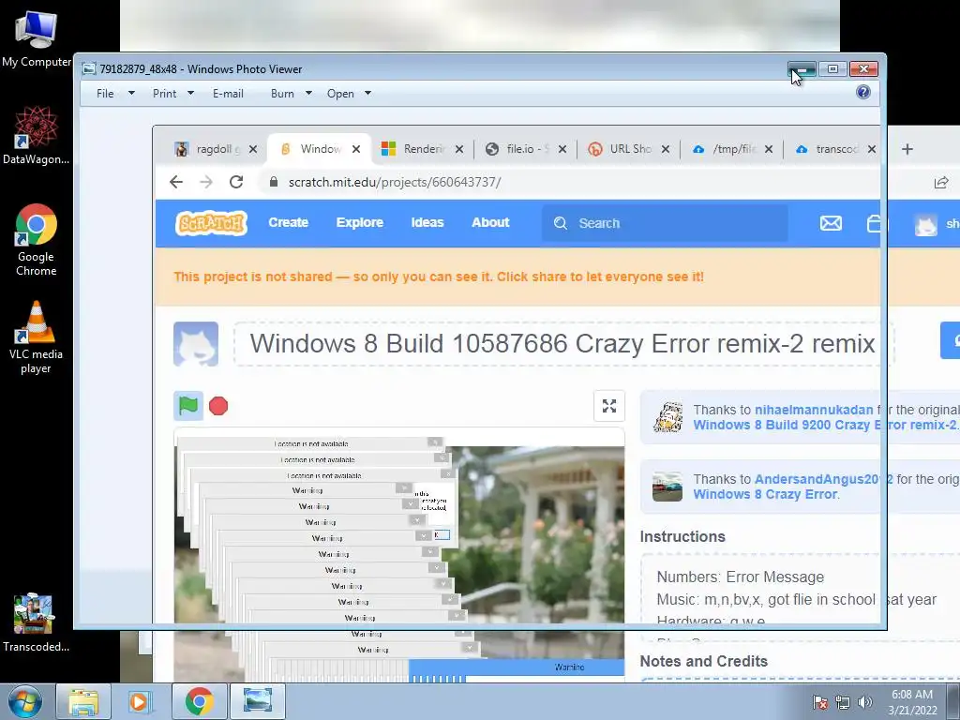Open the AndersandAngus profile link
Image resolution: width=960 pixels, height=720 pixels.
823,479
